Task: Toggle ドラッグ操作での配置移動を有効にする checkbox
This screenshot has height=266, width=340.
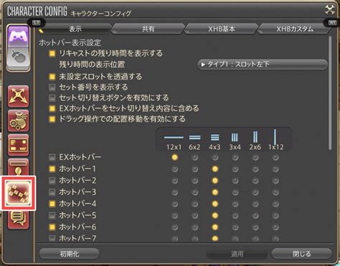Action: tap(52, 119)
